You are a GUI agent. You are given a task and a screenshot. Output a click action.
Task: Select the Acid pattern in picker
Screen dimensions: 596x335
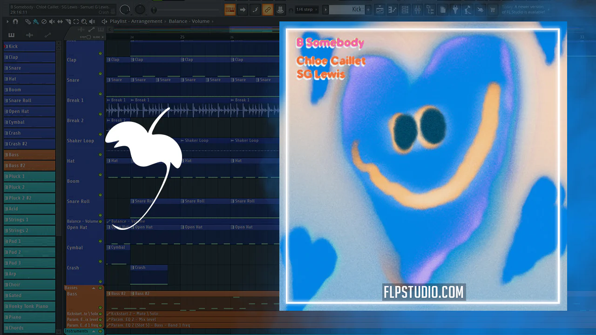[29, 209]
